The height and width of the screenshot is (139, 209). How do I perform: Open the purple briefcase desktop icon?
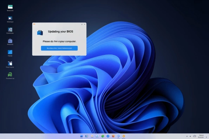click(x=10, y=41)
